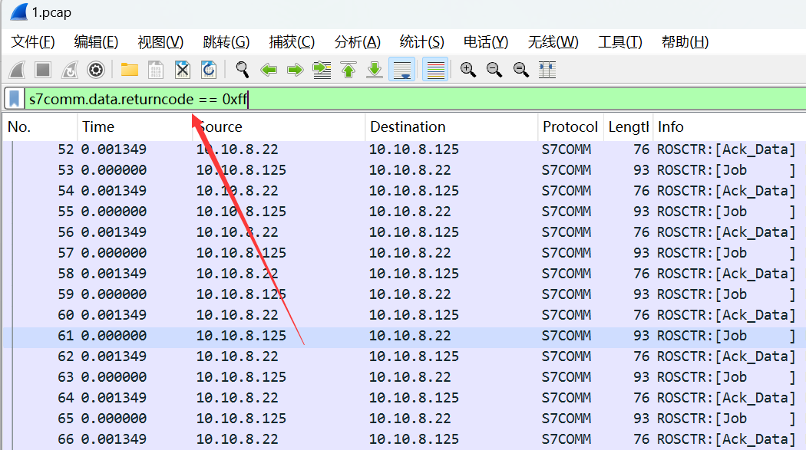The width and height of the screenshot is (806, 450).
Task: Open the display filter bookmark dropdown
Action: (15, 98)
